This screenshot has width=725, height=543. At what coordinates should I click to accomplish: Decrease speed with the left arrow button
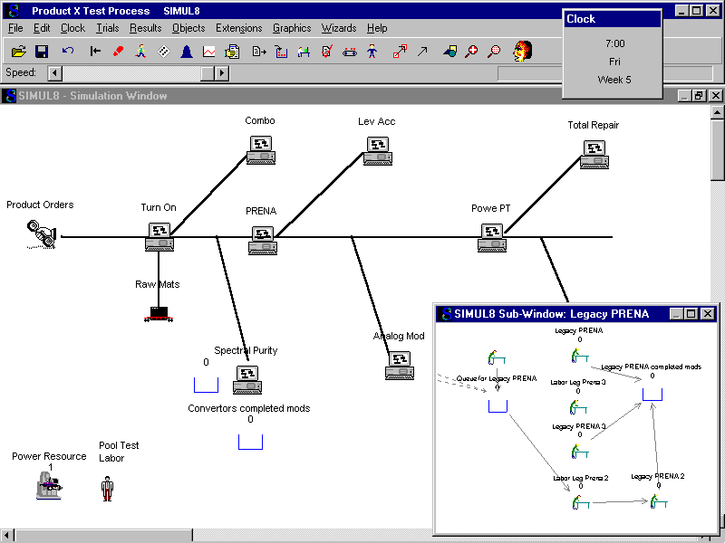[55, 73]
